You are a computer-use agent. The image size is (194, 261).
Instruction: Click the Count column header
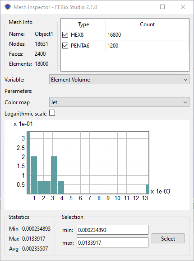(x=147, y=24)
